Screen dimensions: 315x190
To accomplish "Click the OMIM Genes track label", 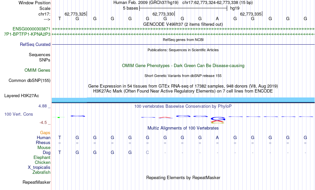I will coord(37,70).
